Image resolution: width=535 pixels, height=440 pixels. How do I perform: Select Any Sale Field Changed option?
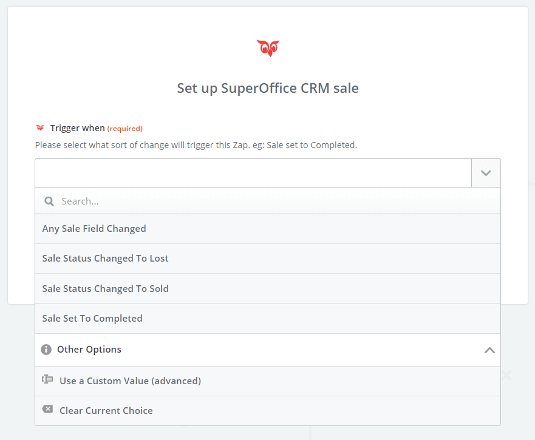94,229
